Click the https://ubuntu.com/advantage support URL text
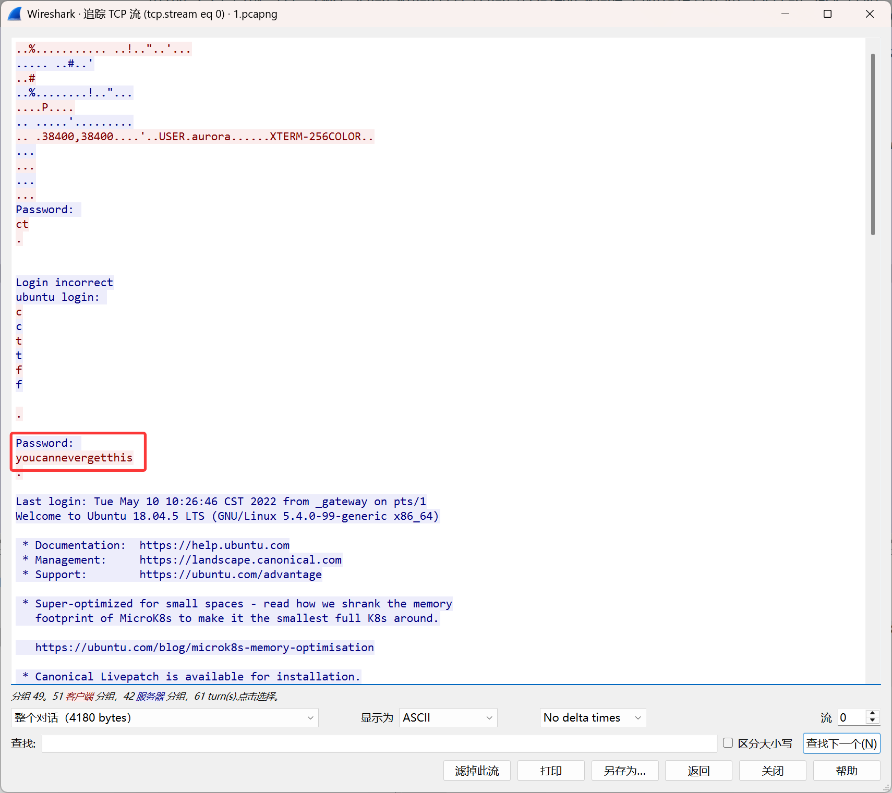This screenshot has width=892, height=793. click(x=231, y=575)
